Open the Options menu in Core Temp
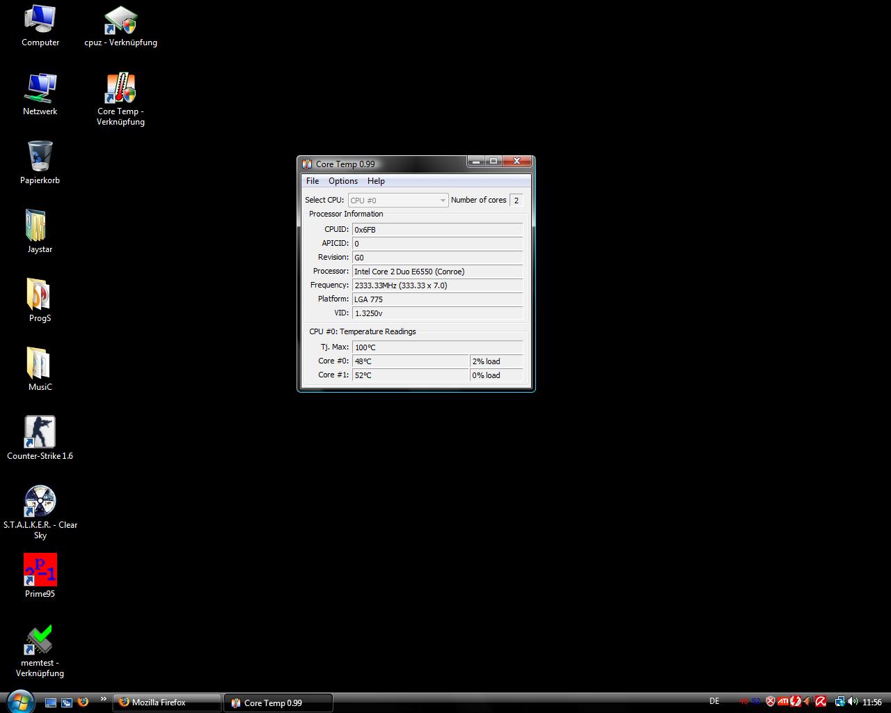 [x=343, y=181]
